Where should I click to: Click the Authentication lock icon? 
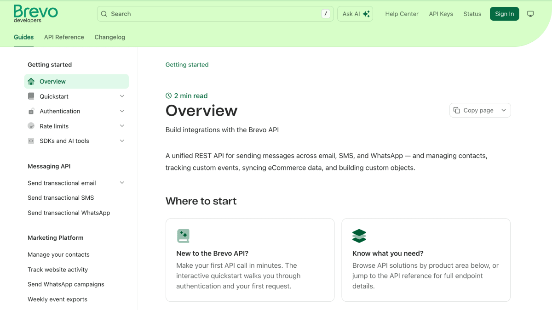point(31,111)
